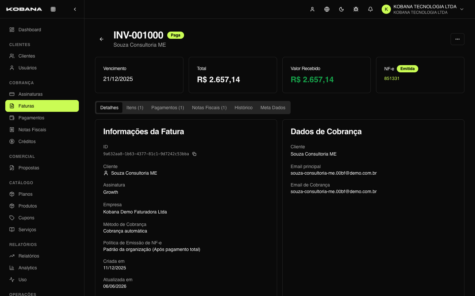Click the Atualizada em date 06/06/2026
Screen dimensions: 475x296
point(115,286)
